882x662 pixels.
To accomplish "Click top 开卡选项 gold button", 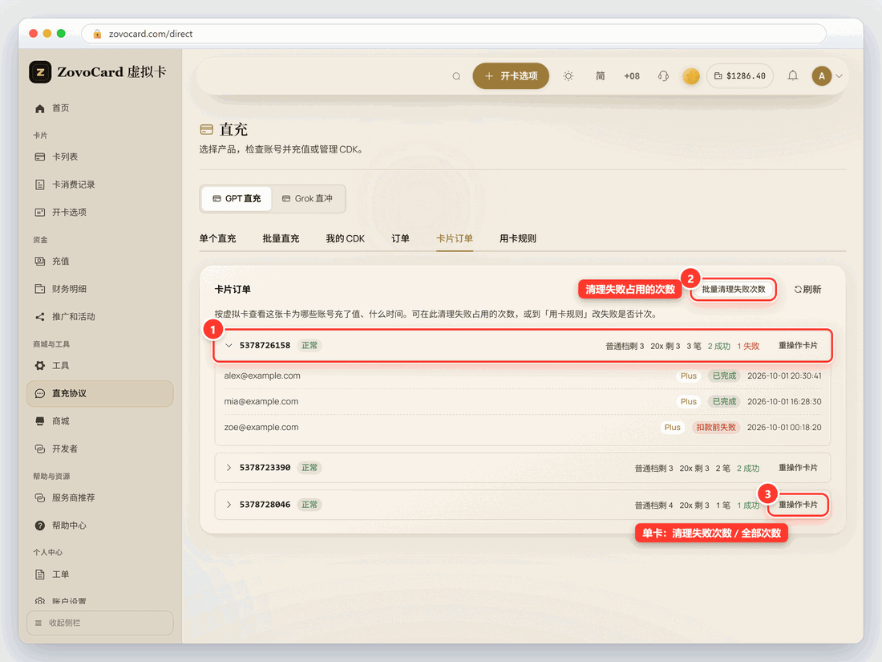I will (x=511, y=76).
